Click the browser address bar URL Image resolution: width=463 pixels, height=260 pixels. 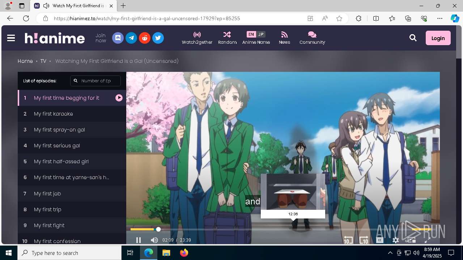coord(147,18)
